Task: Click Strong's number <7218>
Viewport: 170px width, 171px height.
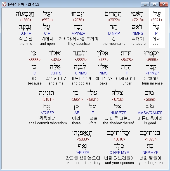Action: (138, 20)
